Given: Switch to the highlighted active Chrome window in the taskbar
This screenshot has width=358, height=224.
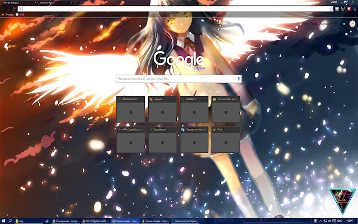Looking at the screenshot, I should pyautogui.click(x=125, y=221).
